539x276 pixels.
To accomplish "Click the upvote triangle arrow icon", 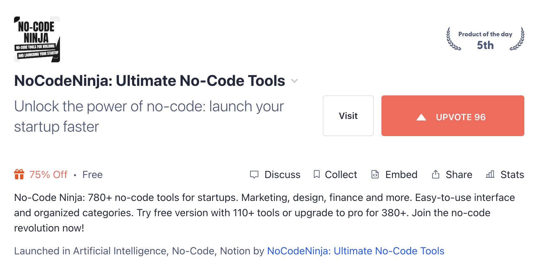I will (x=421, y=117).
